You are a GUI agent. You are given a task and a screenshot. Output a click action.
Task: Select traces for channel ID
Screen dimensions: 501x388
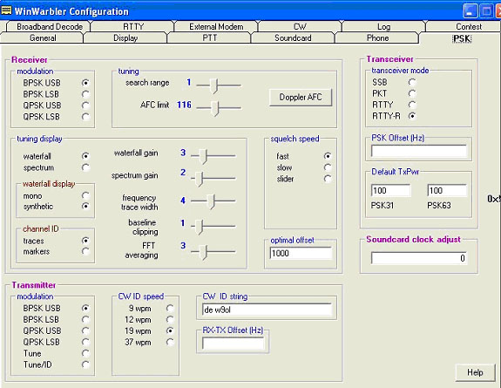click(x=85, y=241)
